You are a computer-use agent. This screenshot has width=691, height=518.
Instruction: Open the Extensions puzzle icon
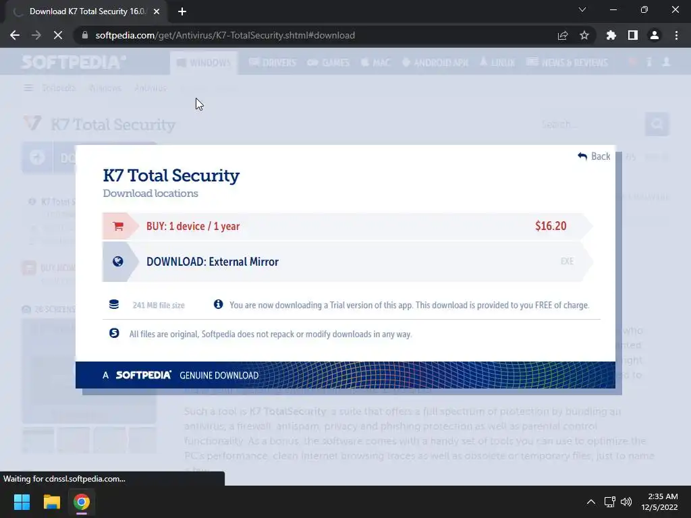tap(611, 35)
